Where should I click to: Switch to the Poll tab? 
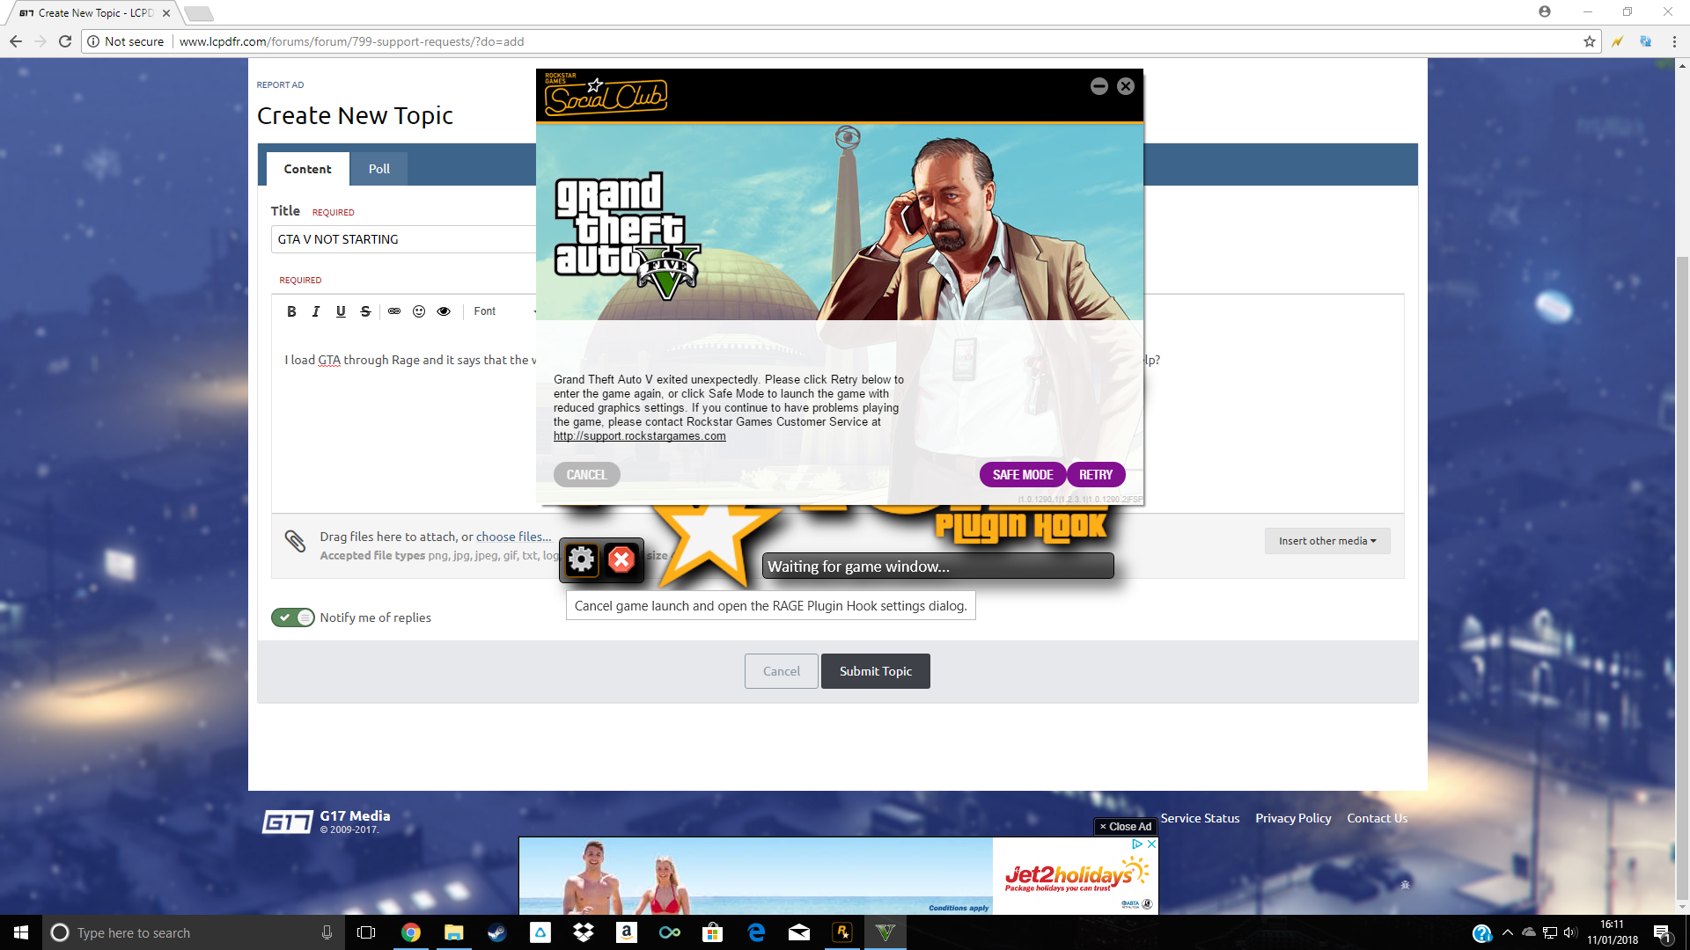pyautogui.click(x=378, y=169)
